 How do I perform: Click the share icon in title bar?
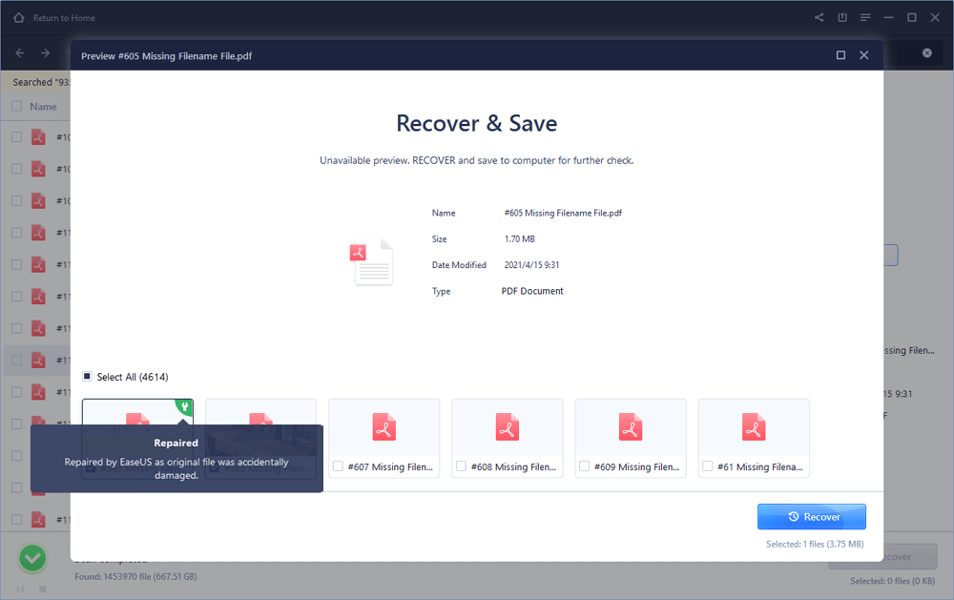click(819, 17)
